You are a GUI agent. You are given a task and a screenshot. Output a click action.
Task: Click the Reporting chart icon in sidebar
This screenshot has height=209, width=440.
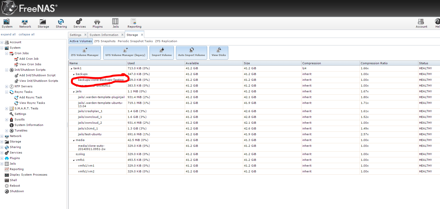tap(7, 169)
